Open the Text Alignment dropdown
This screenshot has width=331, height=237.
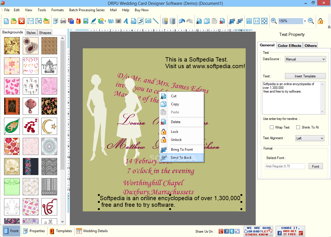coord(310,138)
